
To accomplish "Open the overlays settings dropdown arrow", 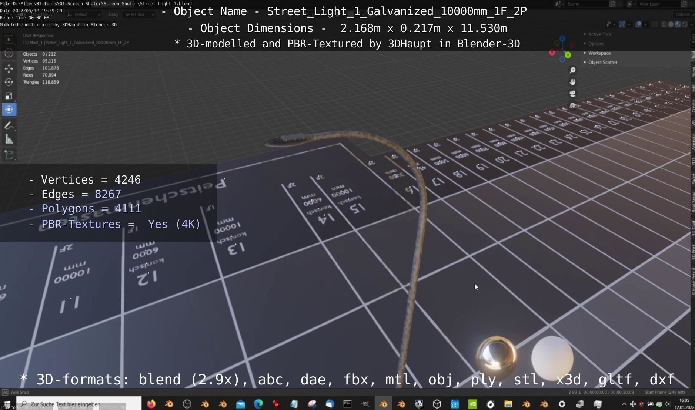I will (x=645, y=24).
